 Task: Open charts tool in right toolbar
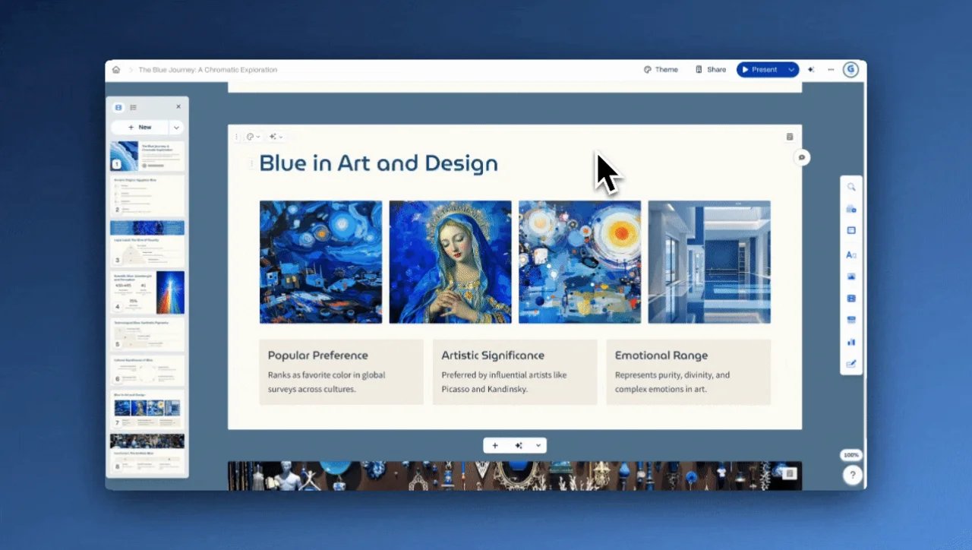tap(851, 342)
